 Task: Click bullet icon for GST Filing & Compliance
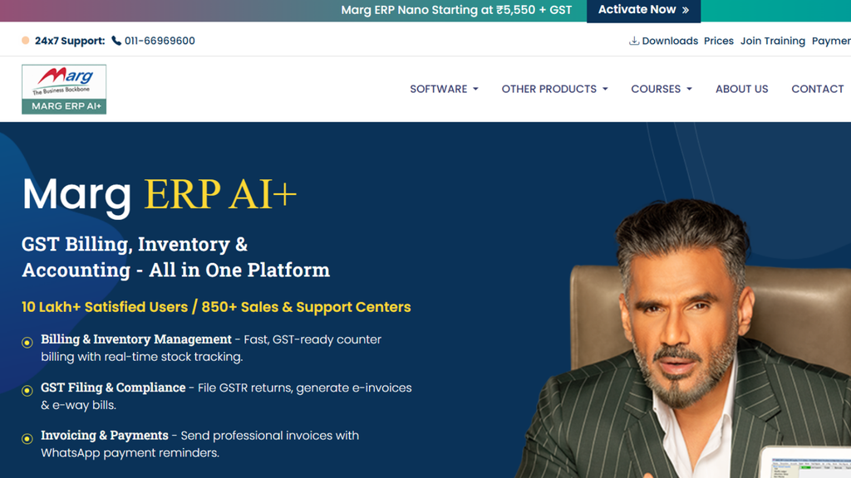pos(27,391)
